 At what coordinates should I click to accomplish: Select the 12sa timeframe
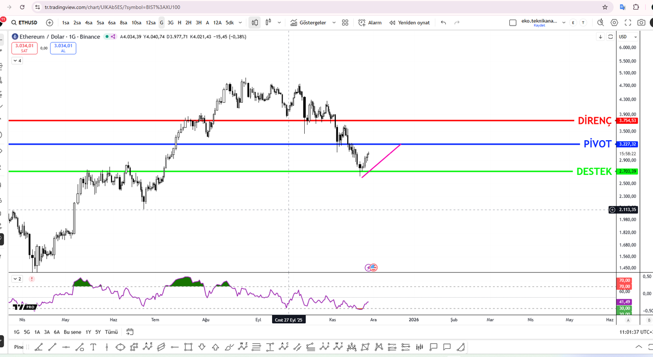[151, 23]
